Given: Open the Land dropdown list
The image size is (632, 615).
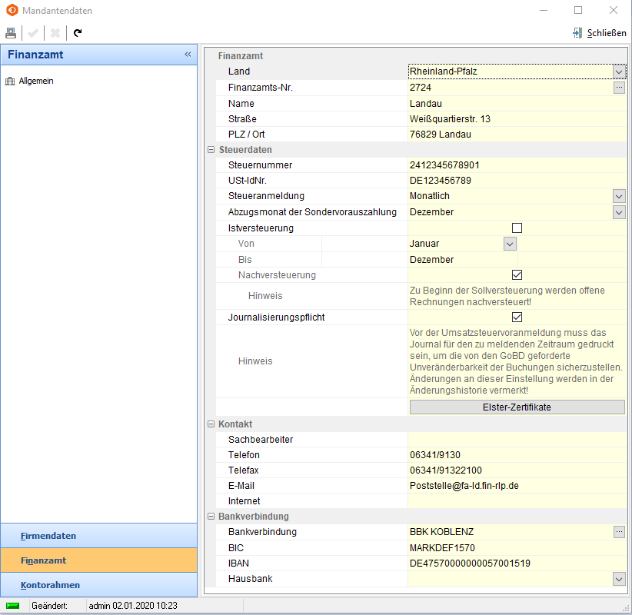Looking at the screenshot, I should (619, 71).
